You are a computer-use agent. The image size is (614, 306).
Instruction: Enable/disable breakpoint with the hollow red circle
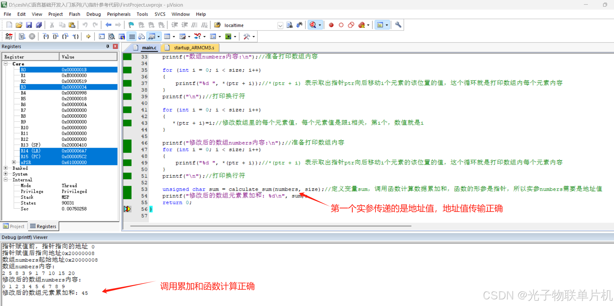341,25
